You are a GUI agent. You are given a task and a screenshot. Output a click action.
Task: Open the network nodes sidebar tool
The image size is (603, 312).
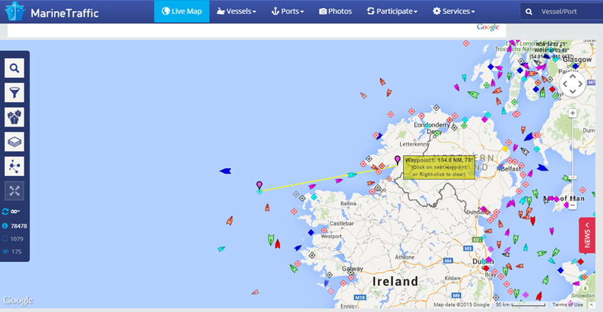(14, 166)
